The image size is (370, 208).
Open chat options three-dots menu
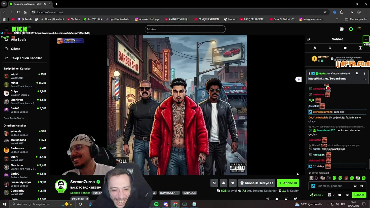(366, 39)
